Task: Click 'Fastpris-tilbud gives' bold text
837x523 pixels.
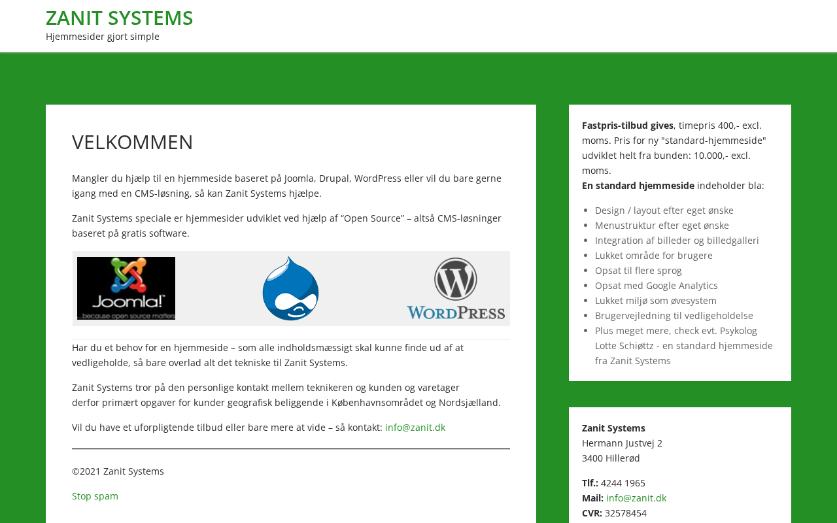Action: tap(628, 126)
